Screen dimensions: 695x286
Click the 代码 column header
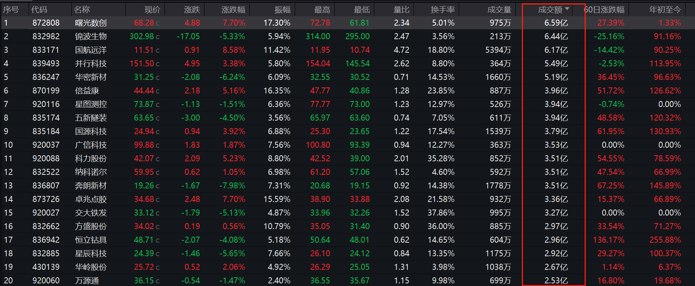(x=39, y=10)
